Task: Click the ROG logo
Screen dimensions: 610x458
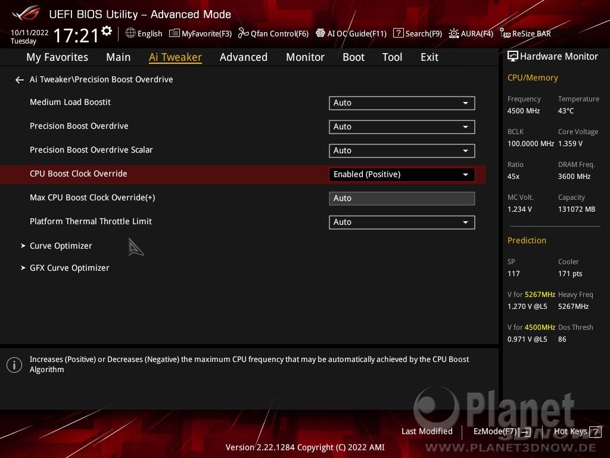Action: (x=26, y=13)
